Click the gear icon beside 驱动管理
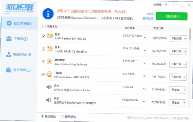The width and height of the screenshot is (193, 122). pos(9,23)
